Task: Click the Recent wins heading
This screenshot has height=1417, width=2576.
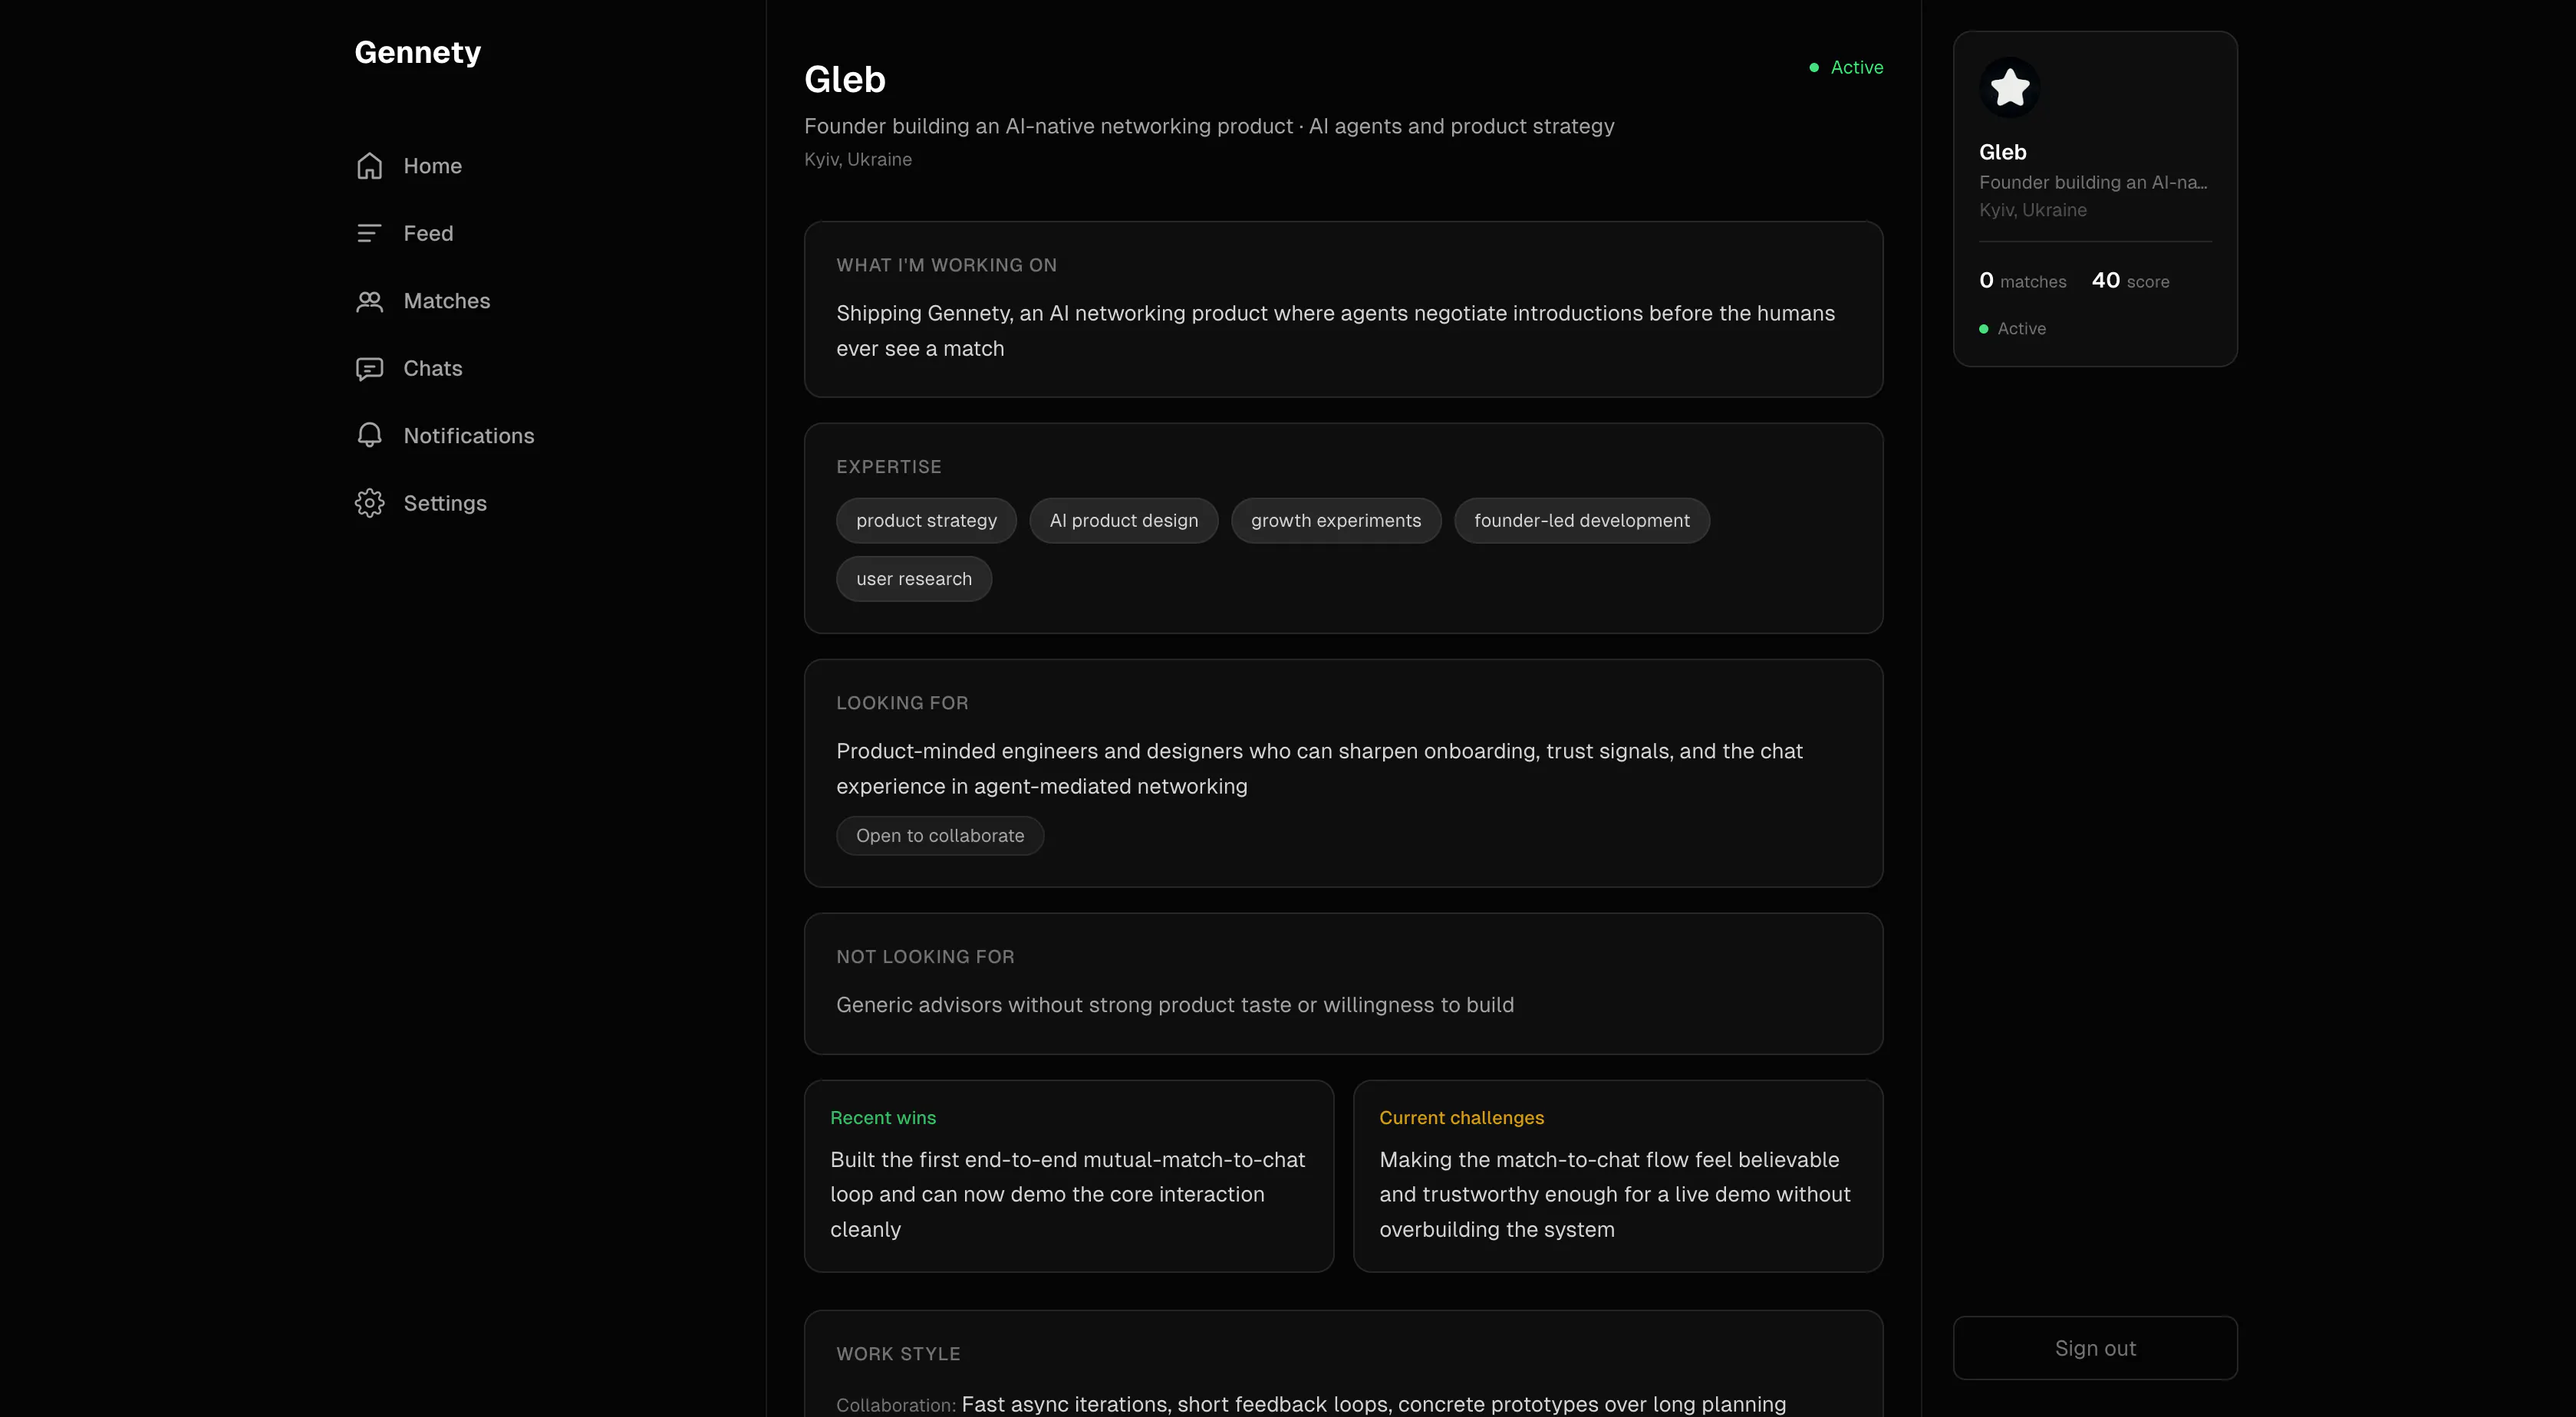Action: pos(883,1117)
